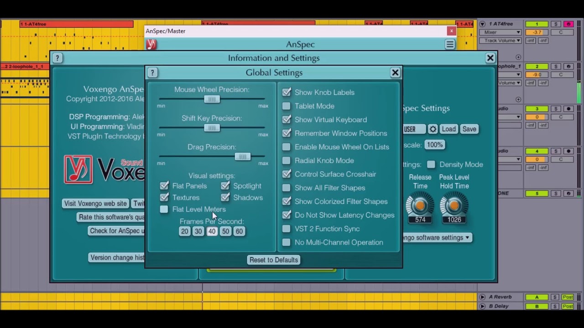Arm recording on track 2
This screenshot has width=584, height=328.
pyautogui.click(x=568, y=67)
